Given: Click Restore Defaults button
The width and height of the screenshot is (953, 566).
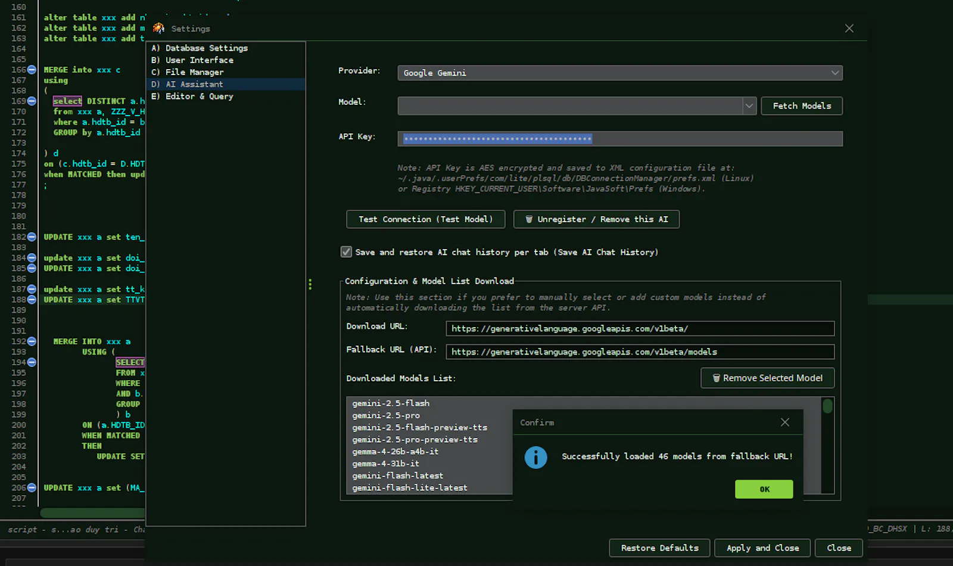Looking at the screenshot, I should (x=660, y=548).
